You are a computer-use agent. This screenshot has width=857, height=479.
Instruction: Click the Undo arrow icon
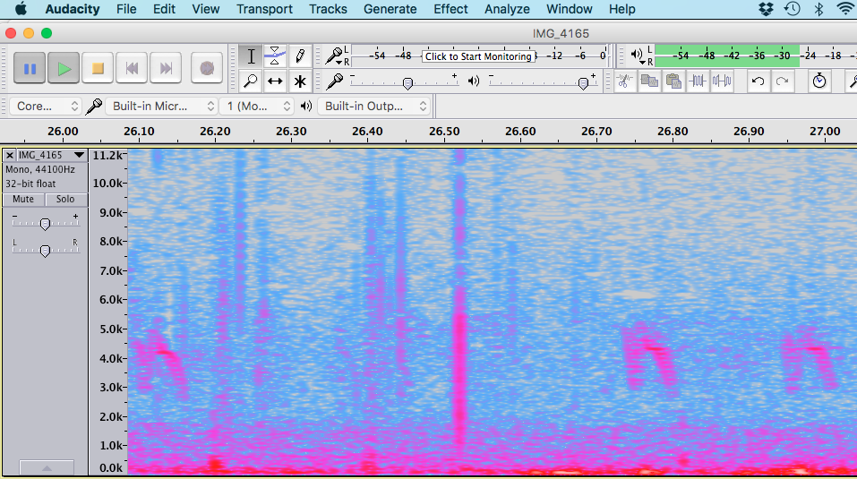pyautogui.click(x=758, y=81)
